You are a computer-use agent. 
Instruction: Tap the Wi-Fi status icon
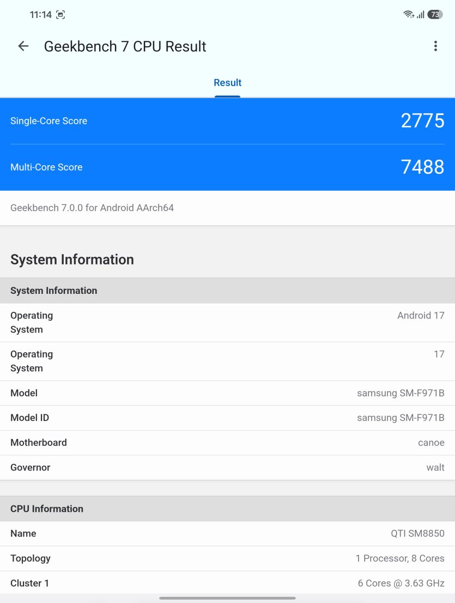(409, 15)
